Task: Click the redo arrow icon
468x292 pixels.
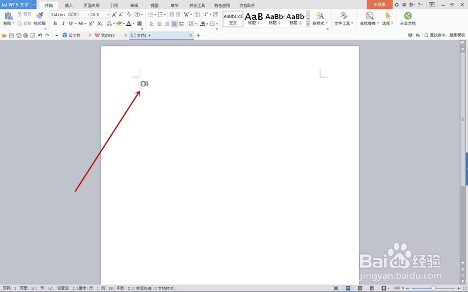Action: (x=47, y=36)
